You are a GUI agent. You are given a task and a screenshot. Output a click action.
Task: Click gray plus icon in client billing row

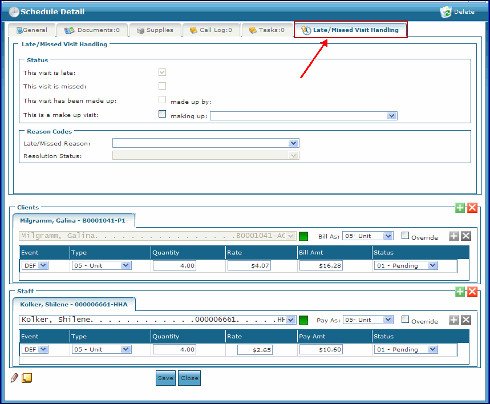tap(453, 236)
